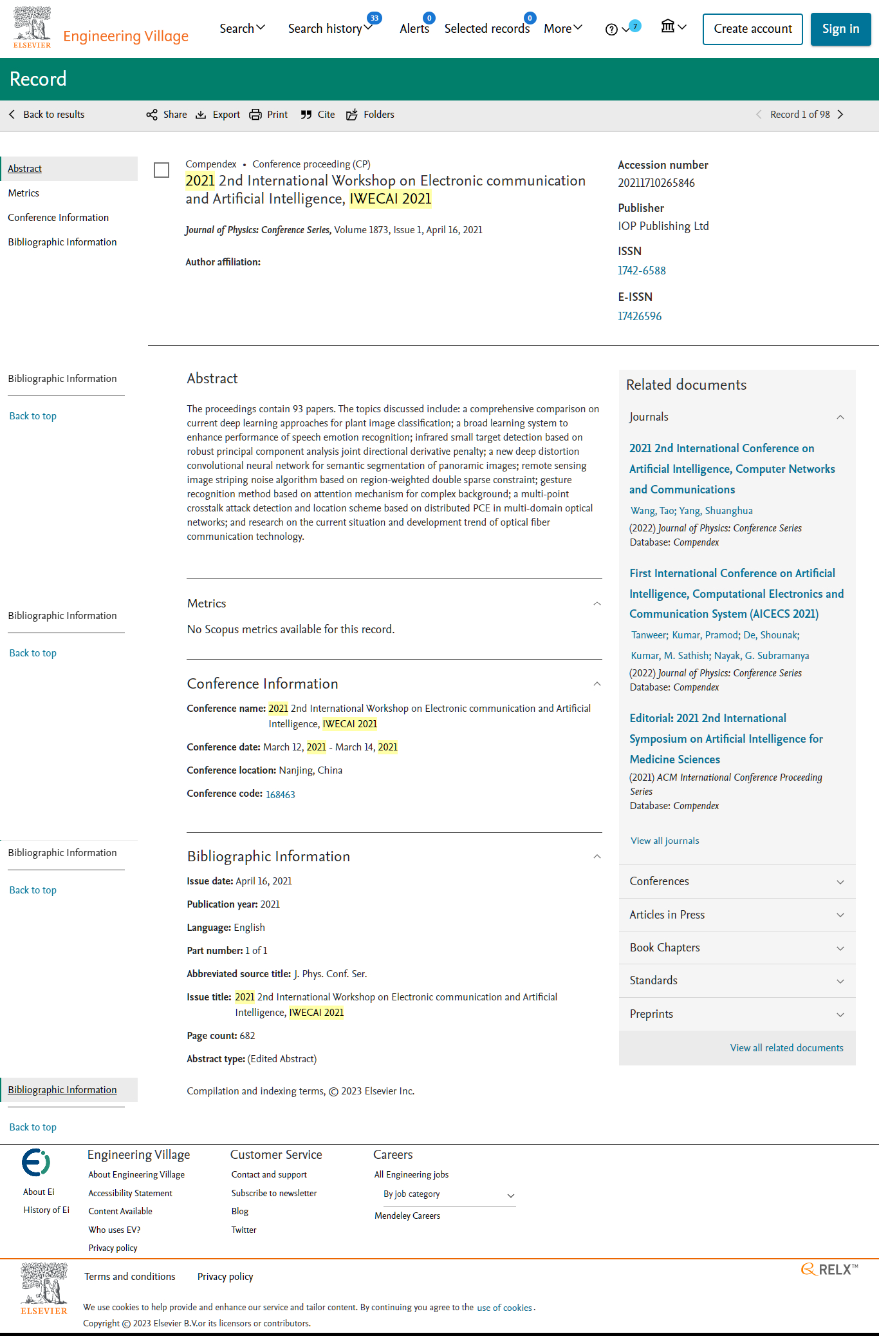Screen dimensions: 879x1336
Task: Open conference code 168463 link
Action: pos(281,795)
